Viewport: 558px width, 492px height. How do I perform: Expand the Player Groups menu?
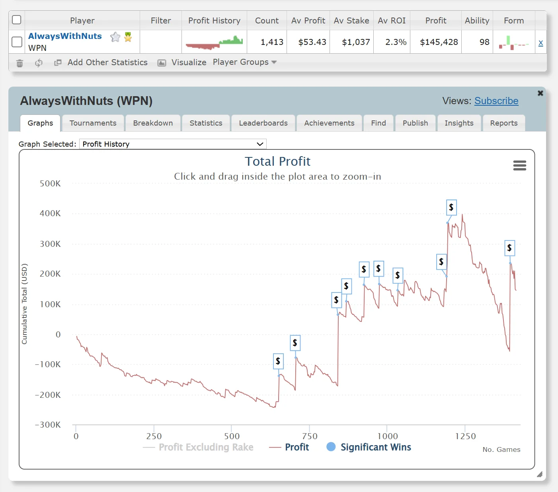pyautogui.click(x=244, y=62)
